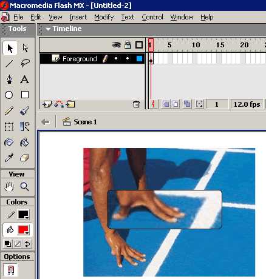Image resolution: width=266 pixels, height=279 pixels.
Task: Open the stroke color picker dropdown
Action: (x=24, y=215)
